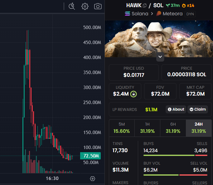This screenshot has width=213, height=185.
Task: Click the Meteora DEX logo
Action: click(159, 14)
